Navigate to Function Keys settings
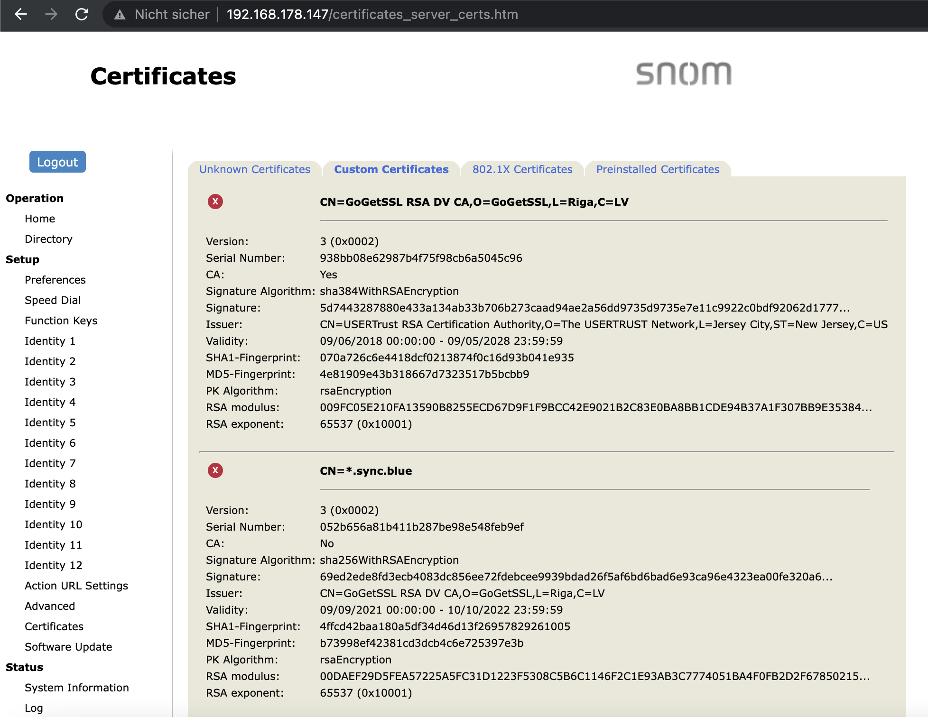The width and height of the screenshot is (928, 717). point(61,320)
